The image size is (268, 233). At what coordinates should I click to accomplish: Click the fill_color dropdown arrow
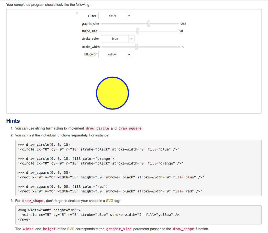[x=129, y=54]
